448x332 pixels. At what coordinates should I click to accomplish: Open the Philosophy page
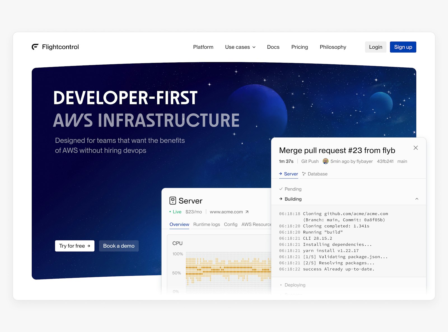coord(333,47)
